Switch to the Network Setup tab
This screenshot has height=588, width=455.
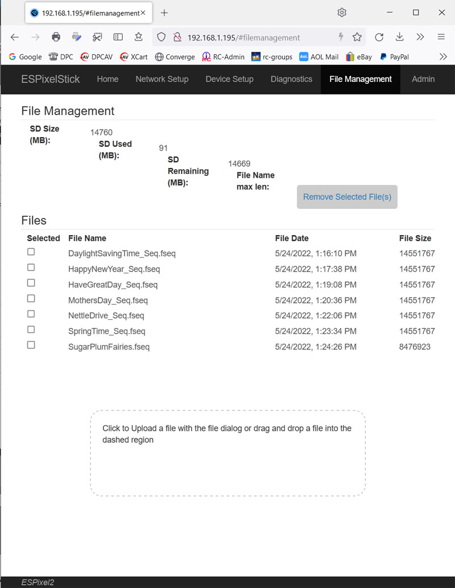click(x=162, y=79)
